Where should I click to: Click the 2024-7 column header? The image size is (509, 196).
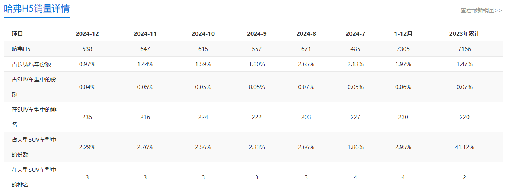pos(355,34)
